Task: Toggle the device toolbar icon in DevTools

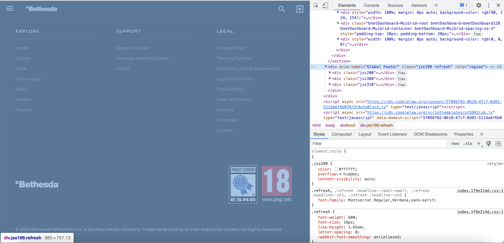Action: [x=325, y=5]
